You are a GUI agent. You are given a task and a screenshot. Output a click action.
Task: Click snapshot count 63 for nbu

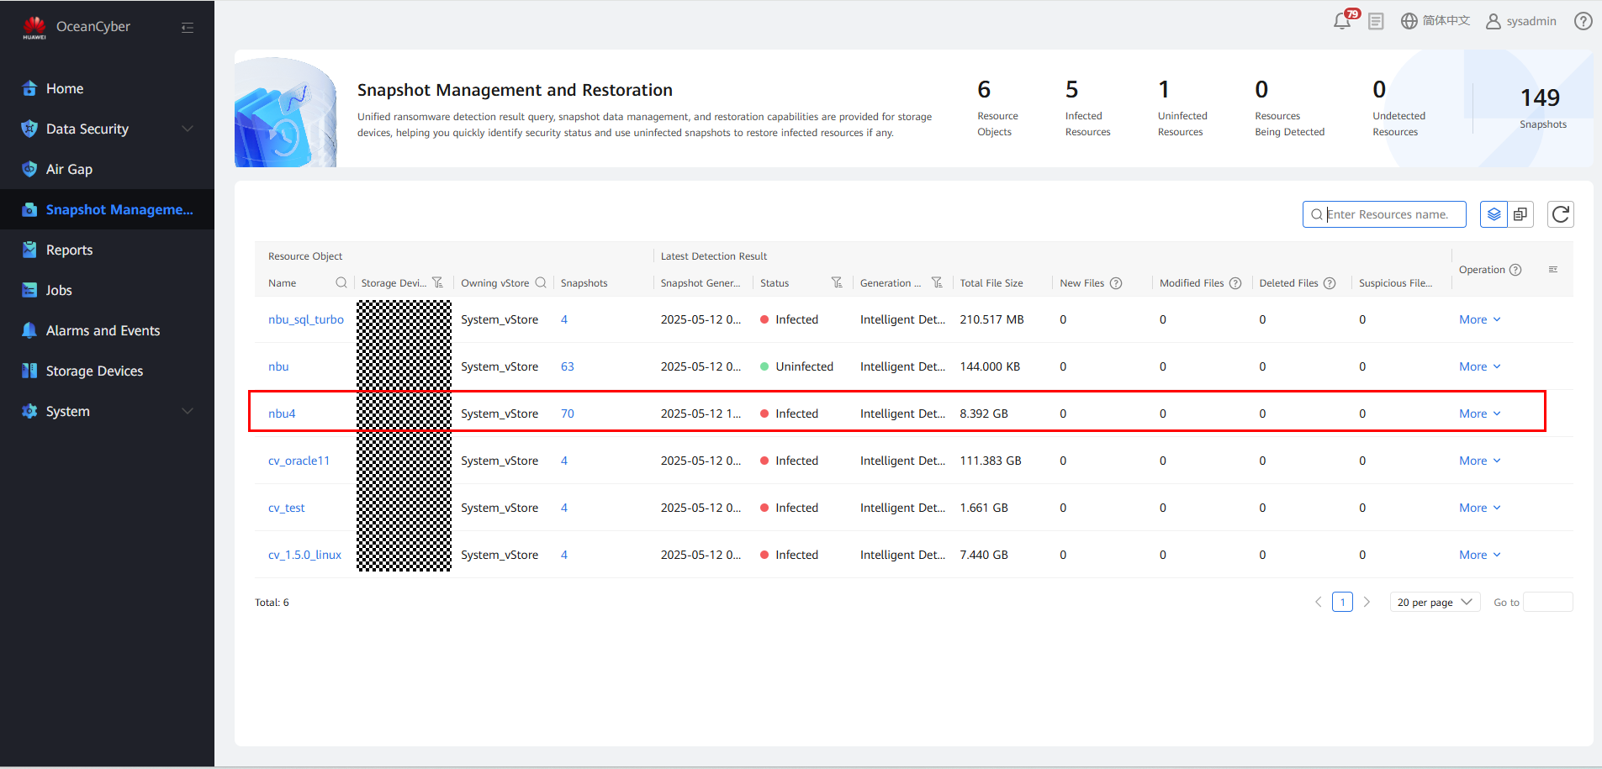coord(568,366)
